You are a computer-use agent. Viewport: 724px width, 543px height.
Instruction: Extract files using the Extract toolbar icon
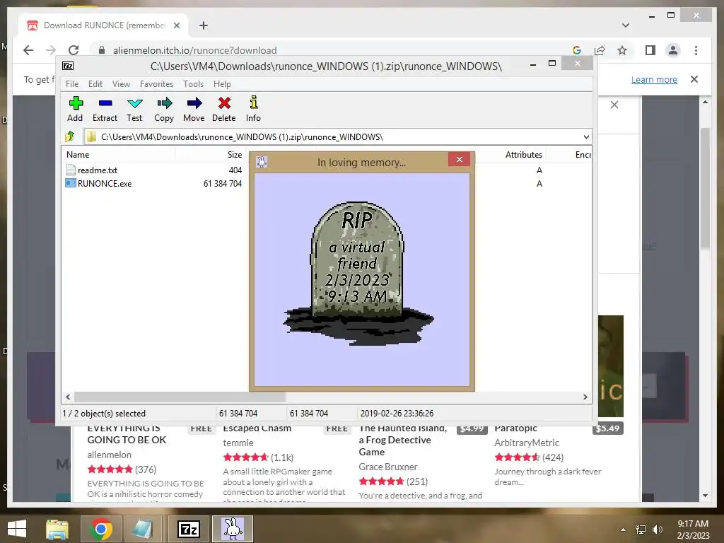click(105, 109)
